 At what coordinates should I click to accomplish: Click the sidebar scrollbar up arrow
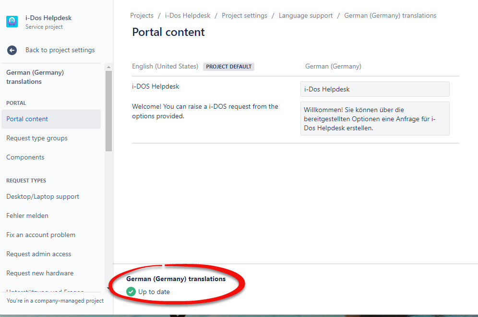[x=108, y=67]
